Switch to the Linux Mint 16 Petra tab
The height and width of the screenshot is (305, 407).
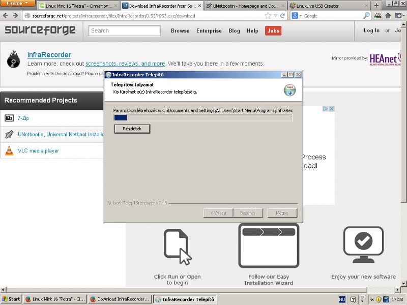[x=78, y=6]
